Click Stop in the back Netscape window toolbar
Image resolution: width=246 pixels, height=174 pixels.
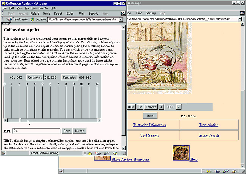(162, 13)
